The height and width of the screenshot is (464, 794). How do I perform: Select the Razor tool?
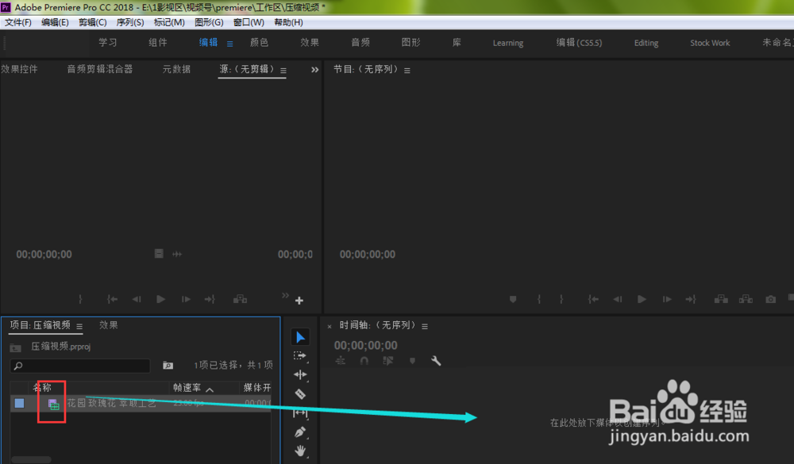[x=300, y=393]
